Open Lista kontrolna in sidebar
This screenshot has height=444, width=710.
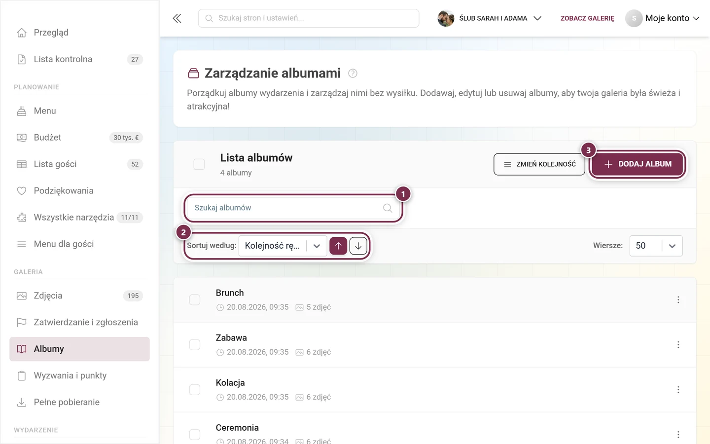(x=79, y=59)
